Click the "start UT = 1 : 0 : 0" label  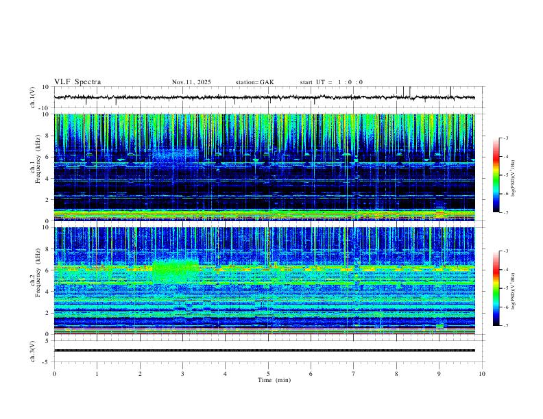point(331,82)
